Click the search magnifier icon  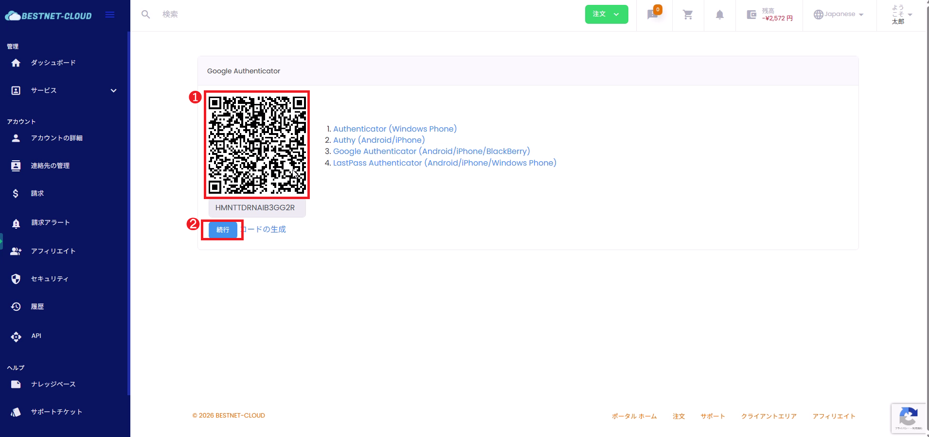145,15
